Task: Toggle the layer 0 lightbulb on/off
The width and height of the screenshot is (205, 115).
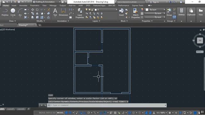Action: coord(86,10)
